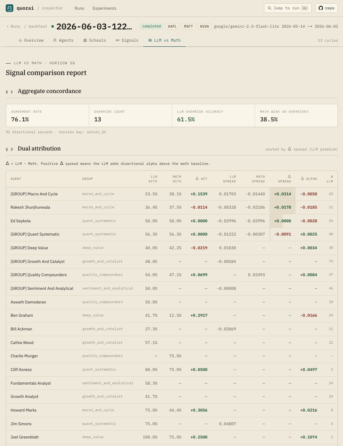
Task: Open the Experiments menu in top navigation
Action: pos(105,8)
